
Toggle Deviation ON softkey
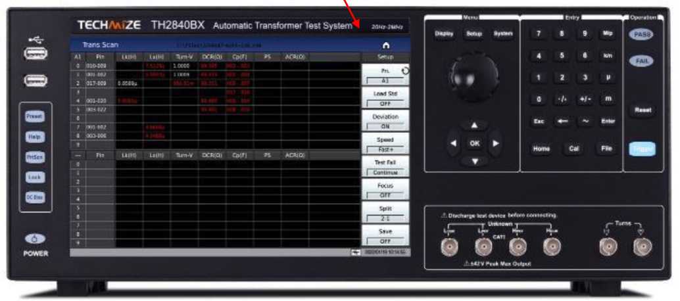coord(385,120)
